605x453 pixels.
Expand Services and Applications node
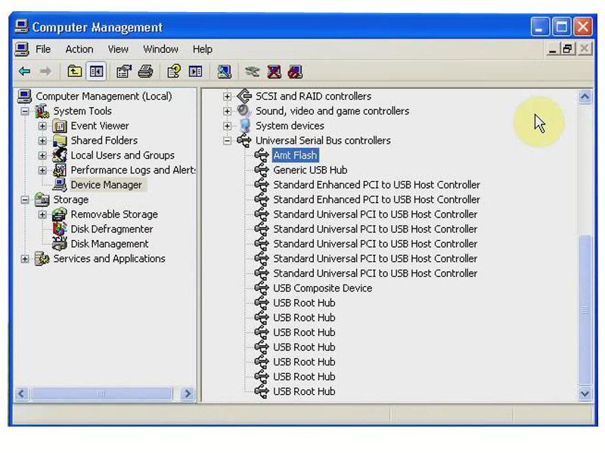click(x=25, y=258)
